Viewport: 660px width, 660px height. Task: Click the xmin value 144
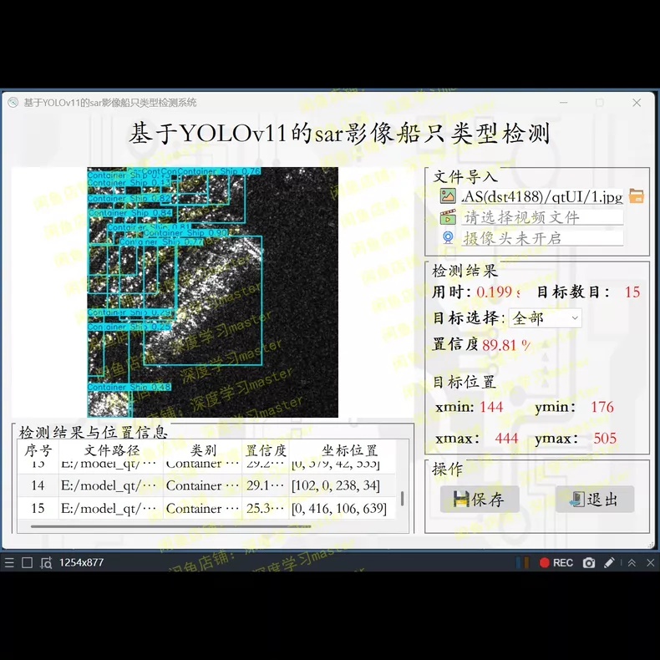coord(491,407)
